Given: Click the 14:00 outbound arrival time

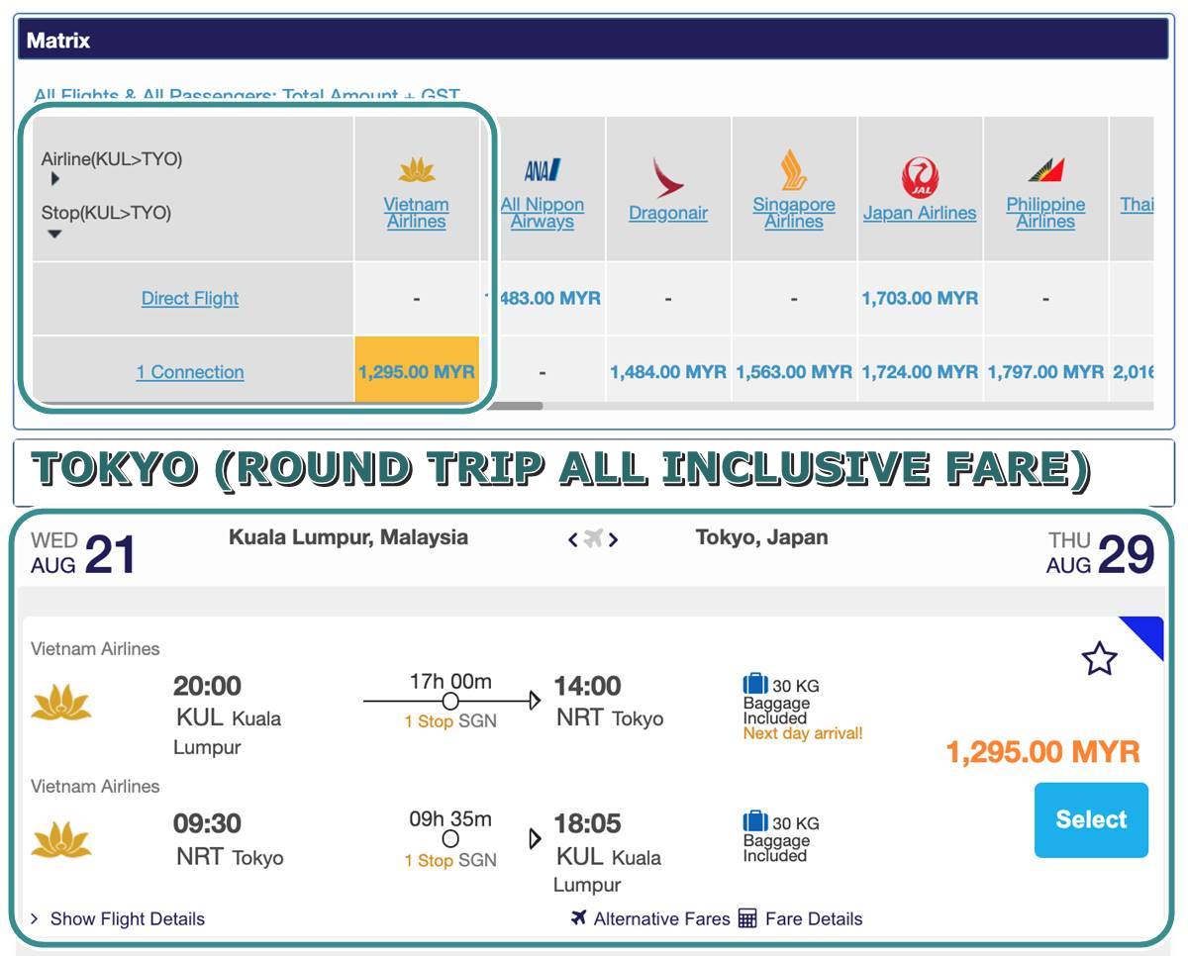Looking at the screenshot, I should pyautogui.click(x=587, y=686).
